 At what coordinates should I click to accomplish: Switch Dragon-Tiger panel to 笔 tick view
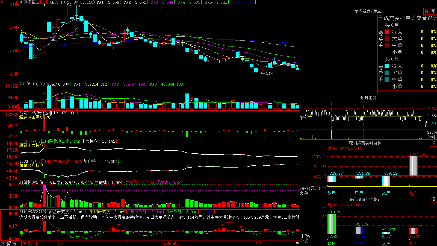tap(434, 11)
